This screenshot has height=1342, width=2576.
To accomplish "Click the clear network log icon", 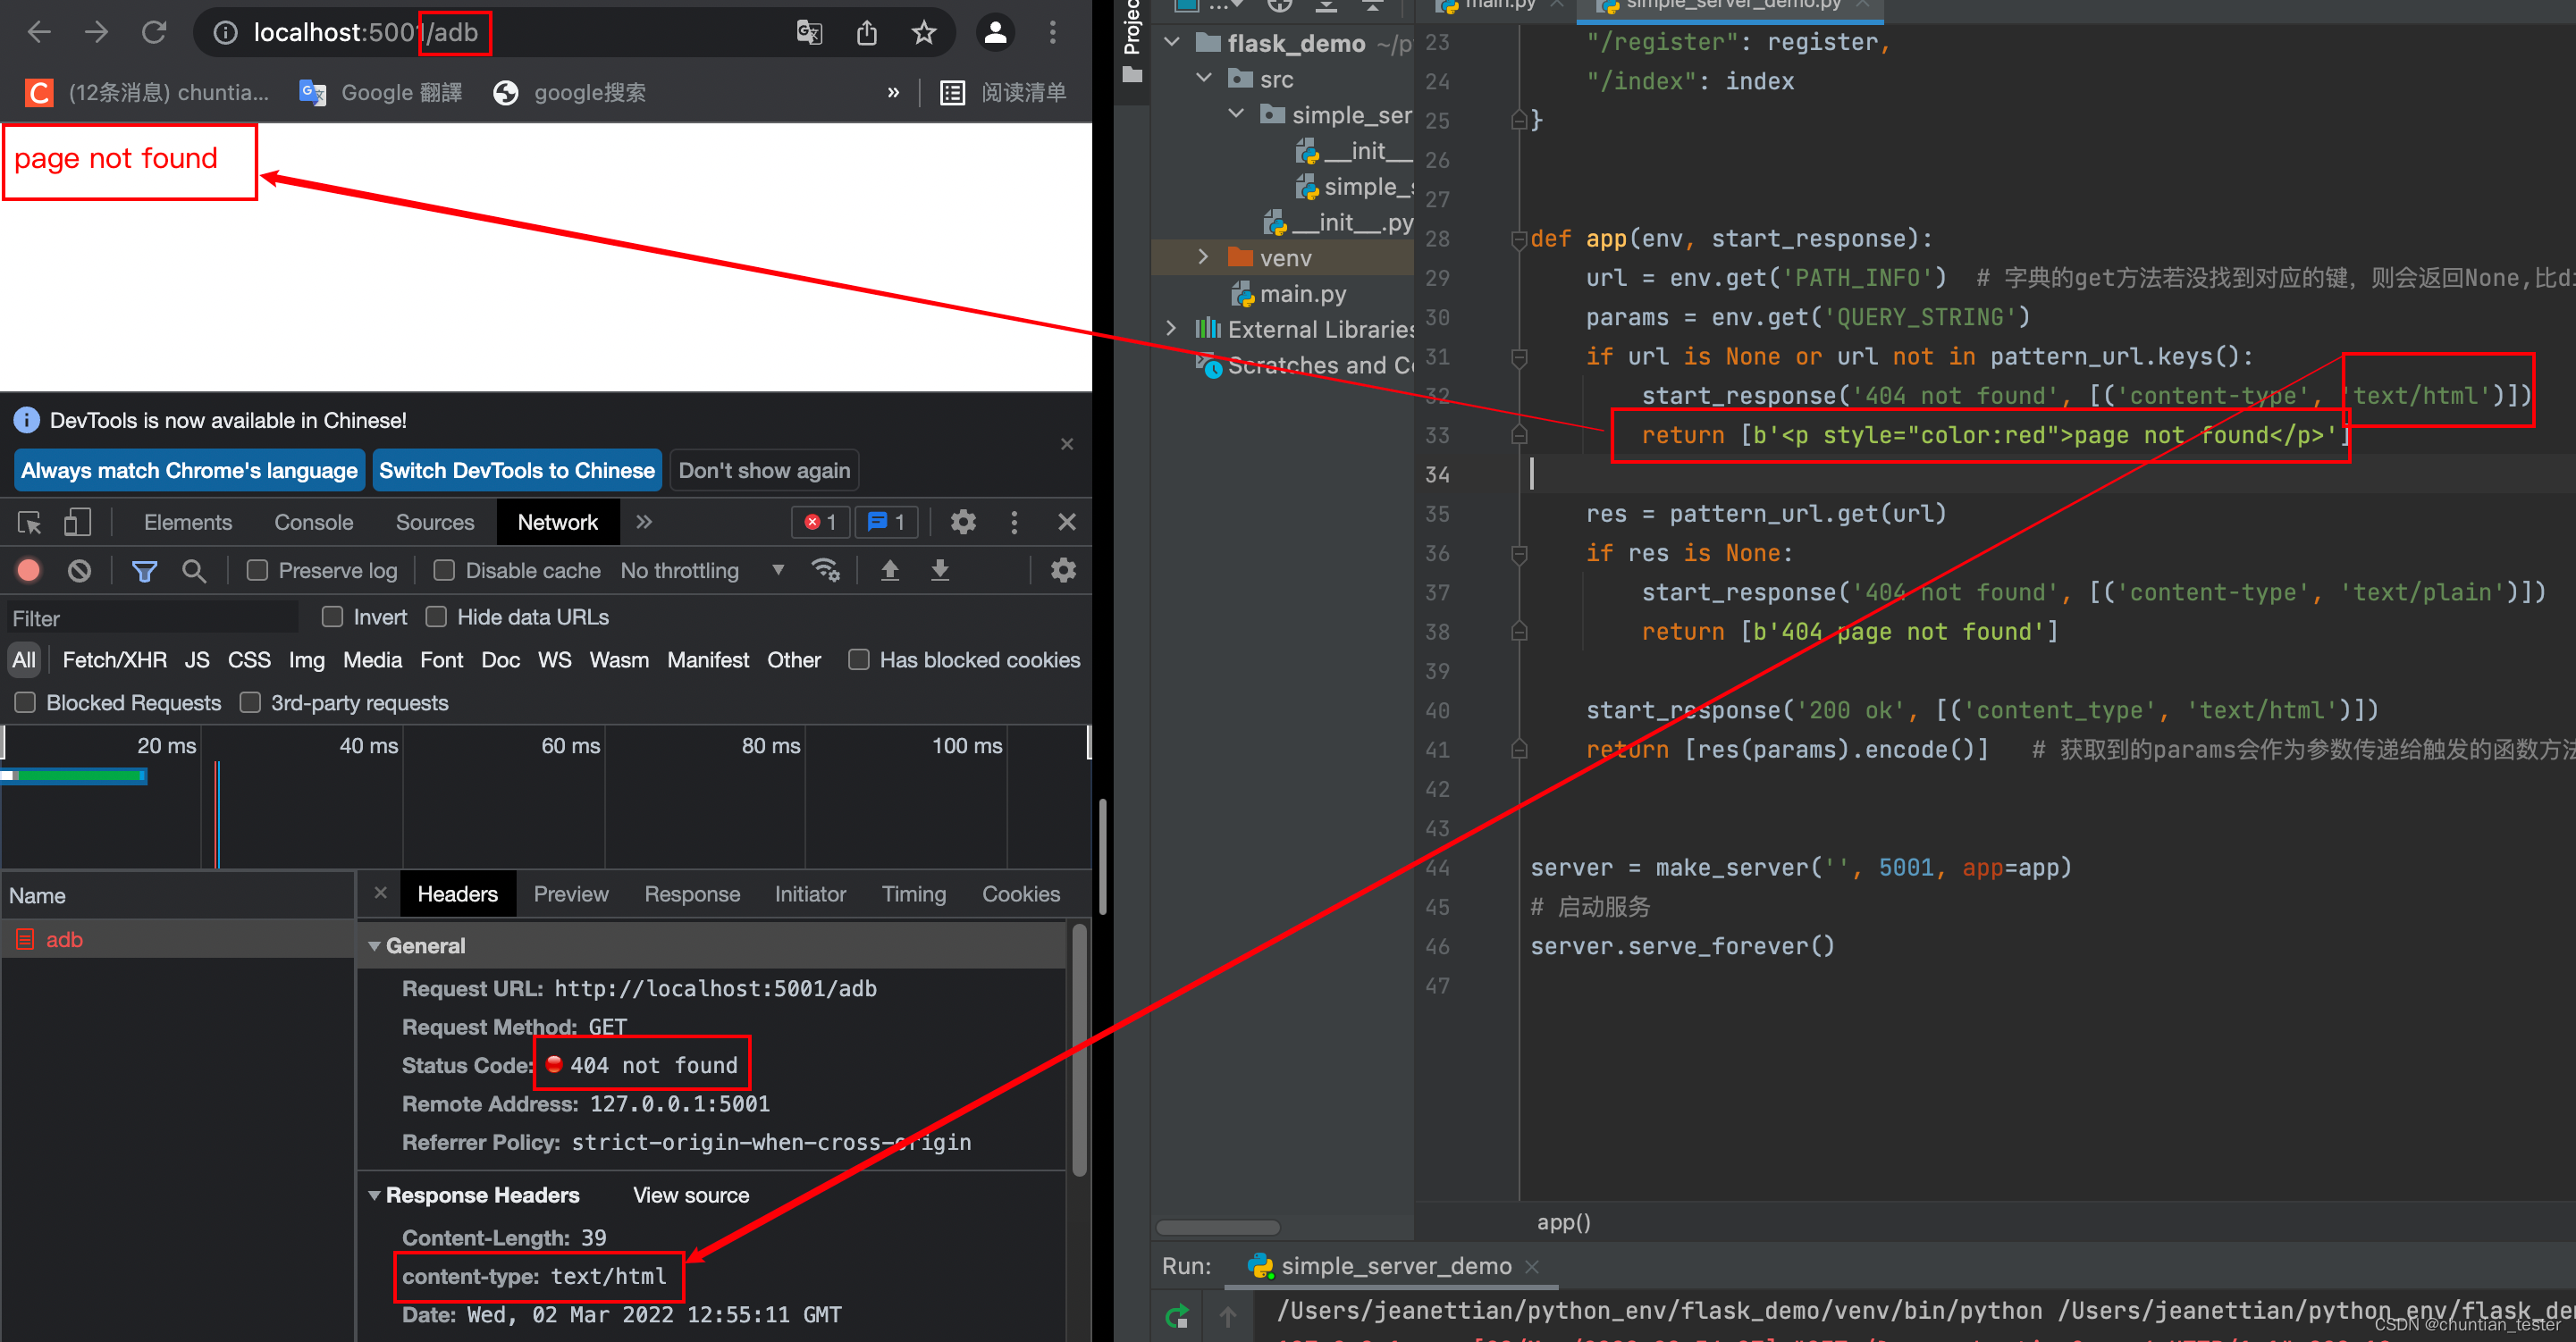I will click(x=79, y=569).
